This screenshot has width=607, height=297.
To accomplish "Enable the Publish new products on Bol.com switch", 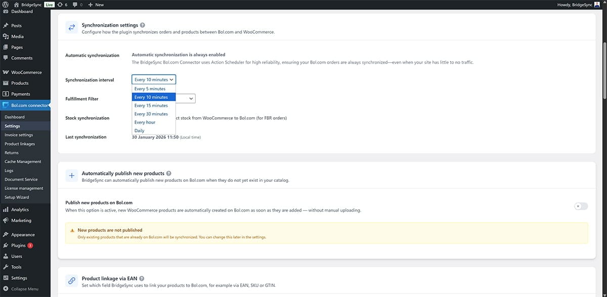I will click(580, 206).
